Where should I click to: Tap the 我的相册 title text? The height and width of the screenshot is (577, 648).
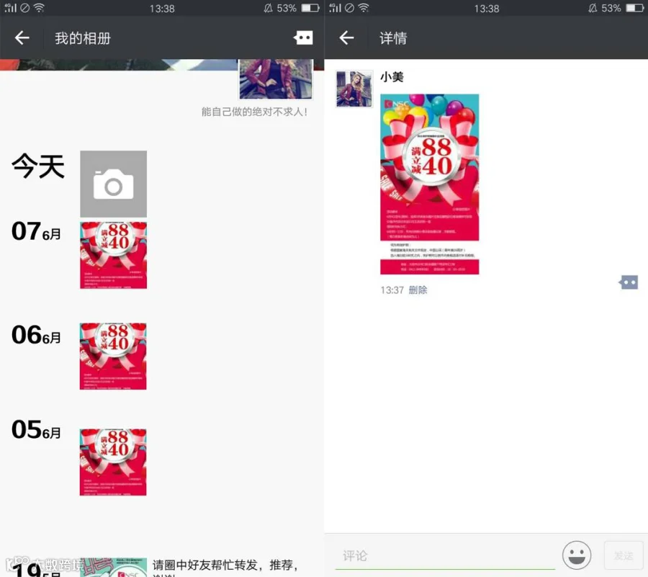tap(83, 38)
